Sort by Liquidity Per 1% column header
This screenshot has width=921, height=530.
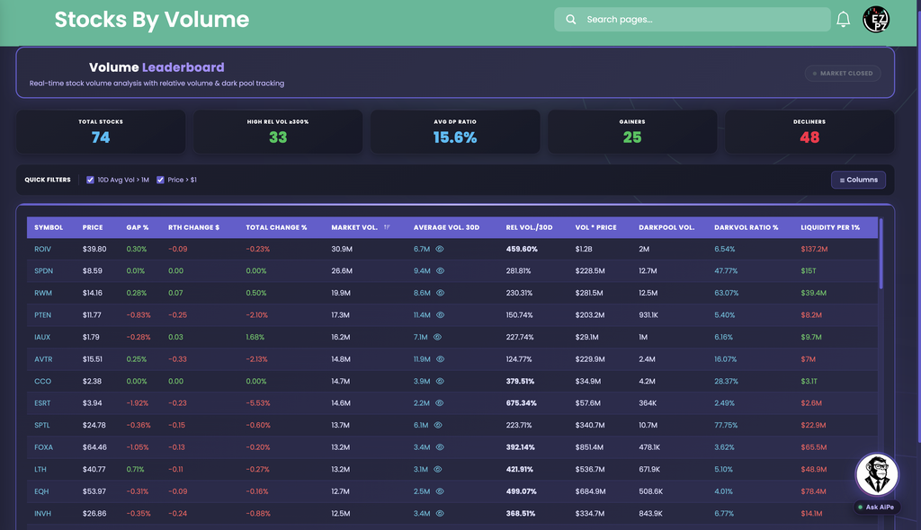[x=830, y=227]
